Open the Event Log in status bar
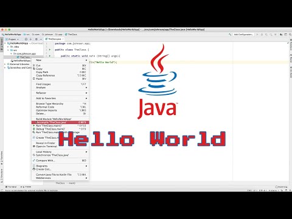The height and width of the screenshot is (219, 292). point(281,187)
